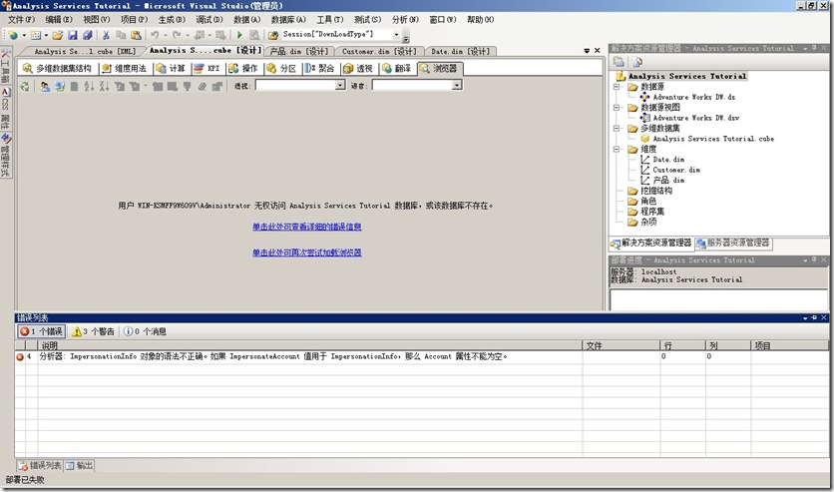
Task: Switch to the Date.dim [设计] document tab
Action: (460, 52)
